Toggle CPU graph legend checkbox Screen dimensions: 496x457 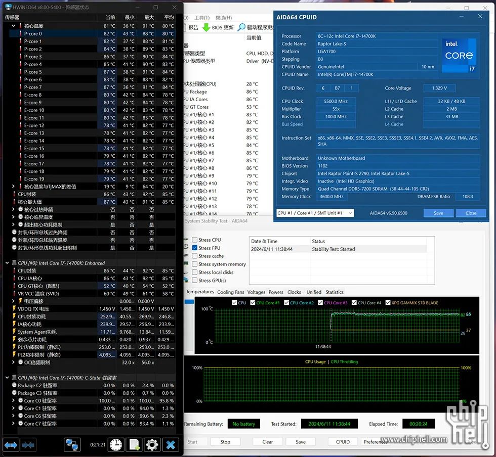pyautogui.click(x=234, y=302)
